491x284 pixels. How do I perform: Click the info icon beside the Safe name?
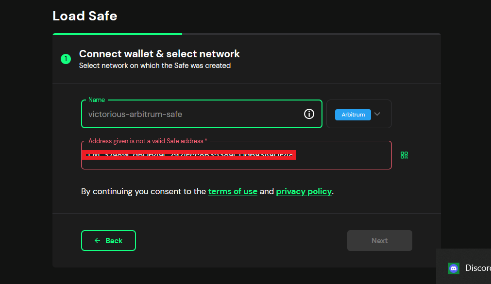coord(309,114)
